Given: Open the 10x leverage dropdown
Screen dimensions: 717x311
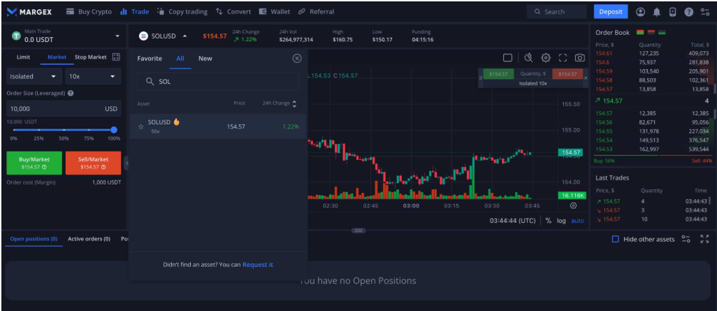Looking at the screenshot, I should [92, 76].
